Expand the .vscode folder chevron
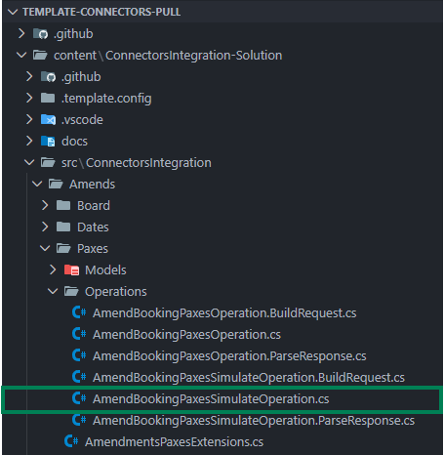Screen dimensions: 444x455 tap(29, 119)
